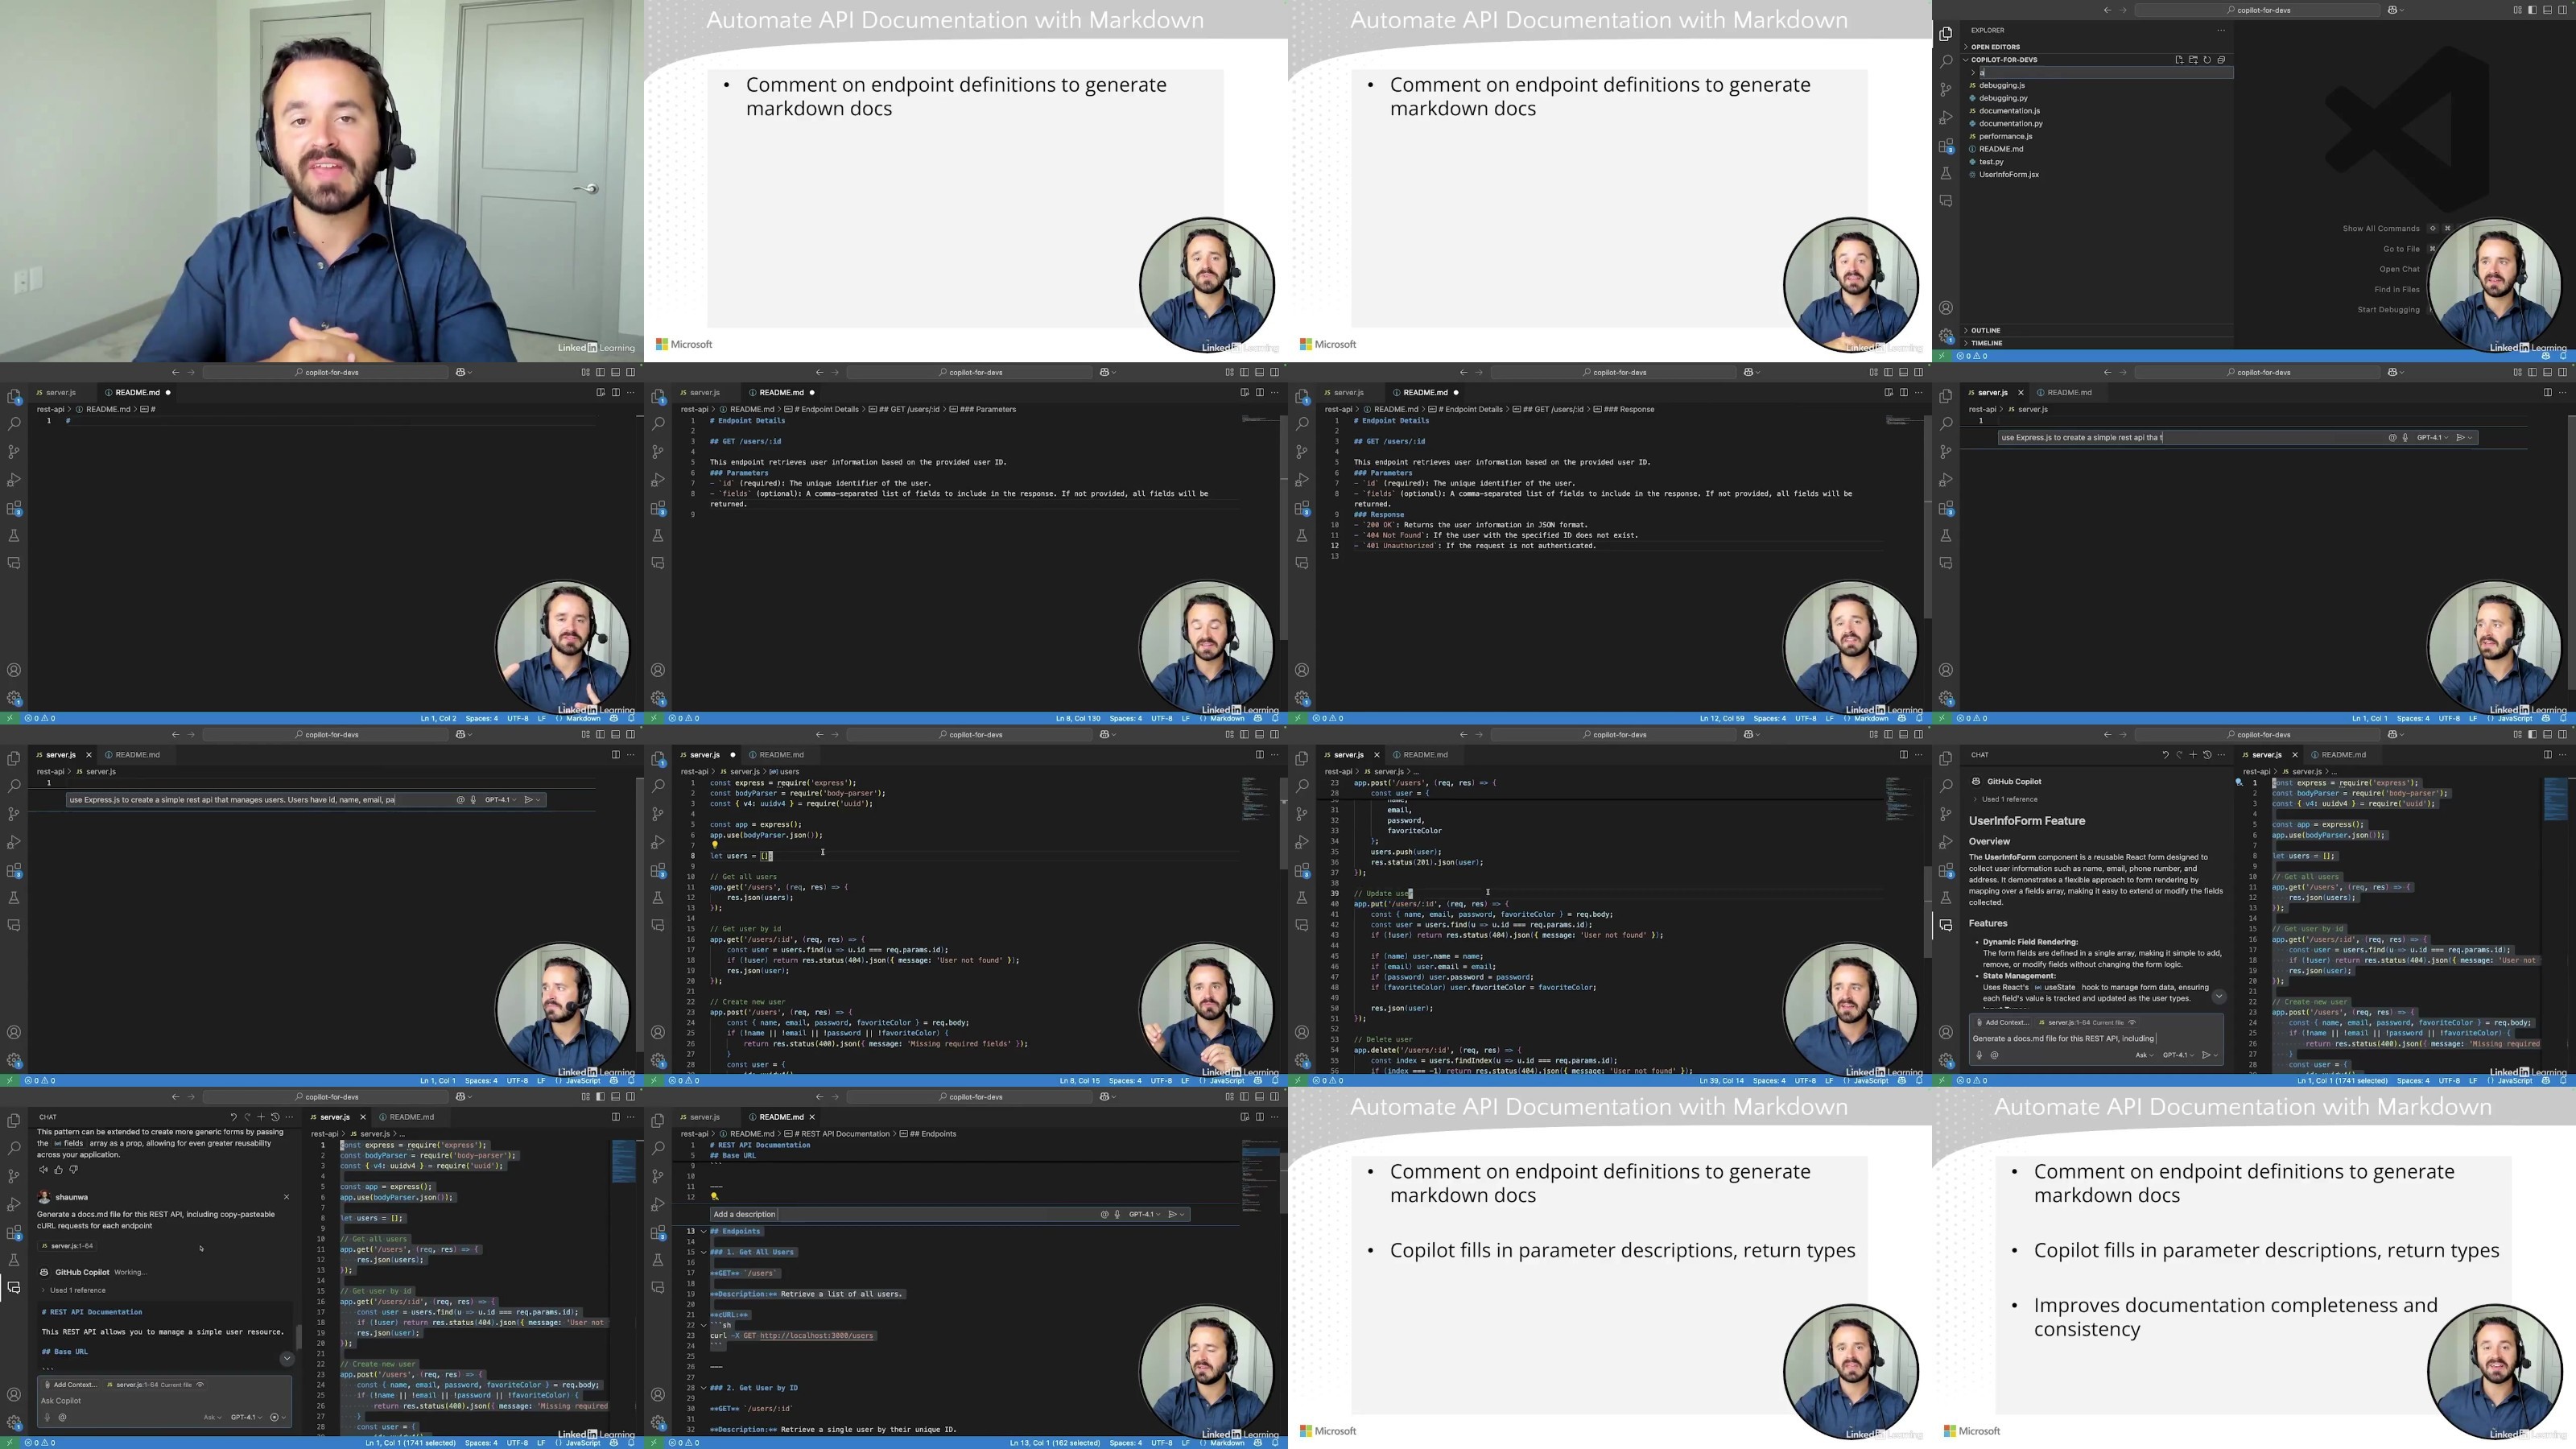Click the chat scrollbar in Copilot Working frame
This screenshot has height=1449, width=2576.
(x=298, y=1336)
